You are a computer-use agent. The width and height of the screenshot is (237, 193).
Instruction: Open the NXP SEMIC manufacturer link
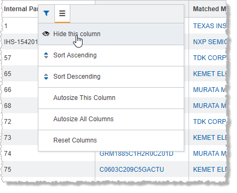pyautogui.click(x=210, y=42)
